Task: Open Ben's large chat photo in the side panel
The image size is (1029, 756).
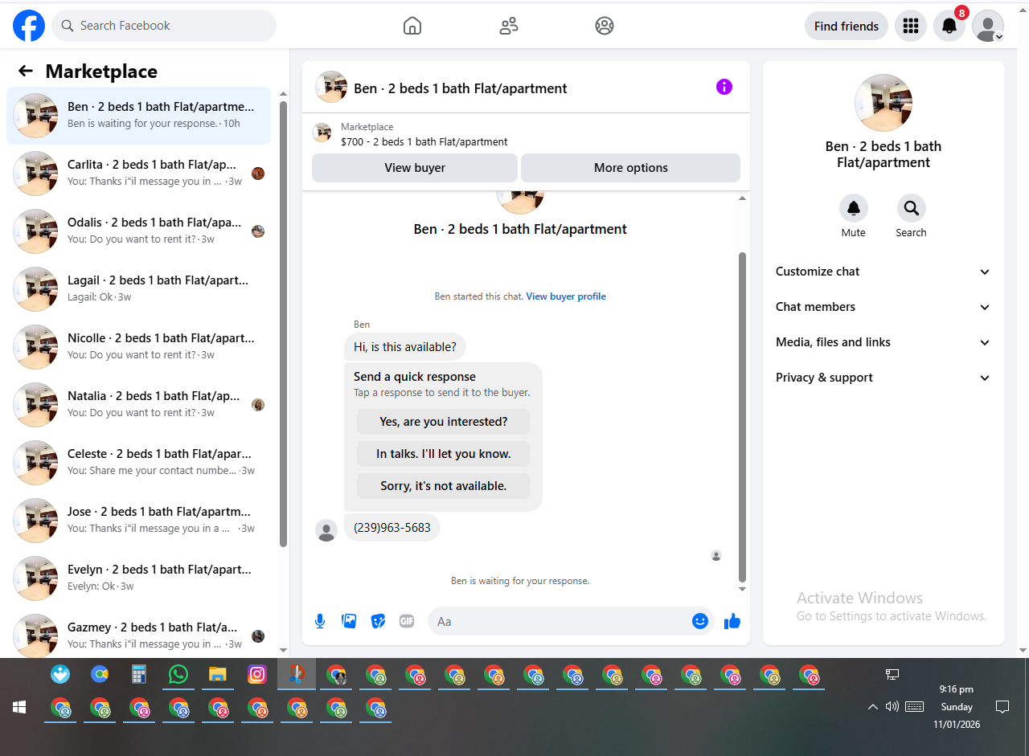Action: (883, 103)
